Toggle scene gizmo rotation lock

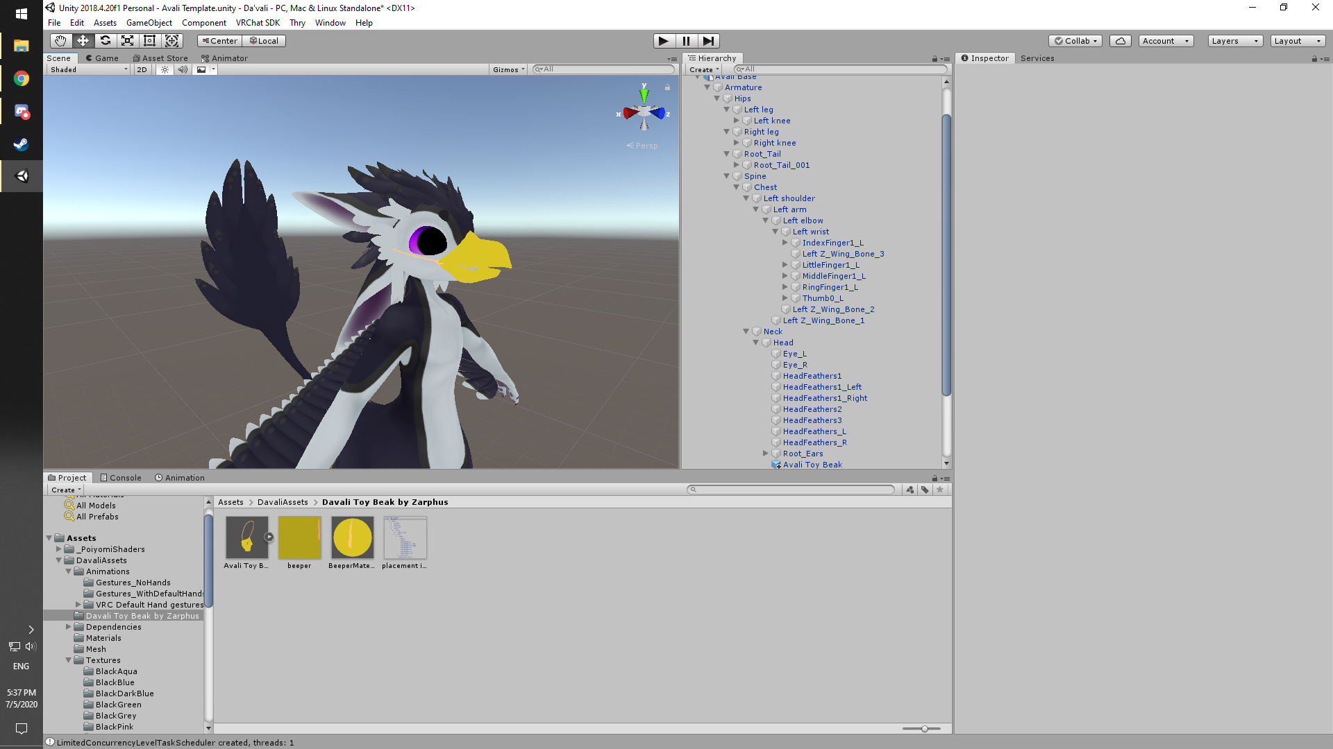click(x=667, y=87)
